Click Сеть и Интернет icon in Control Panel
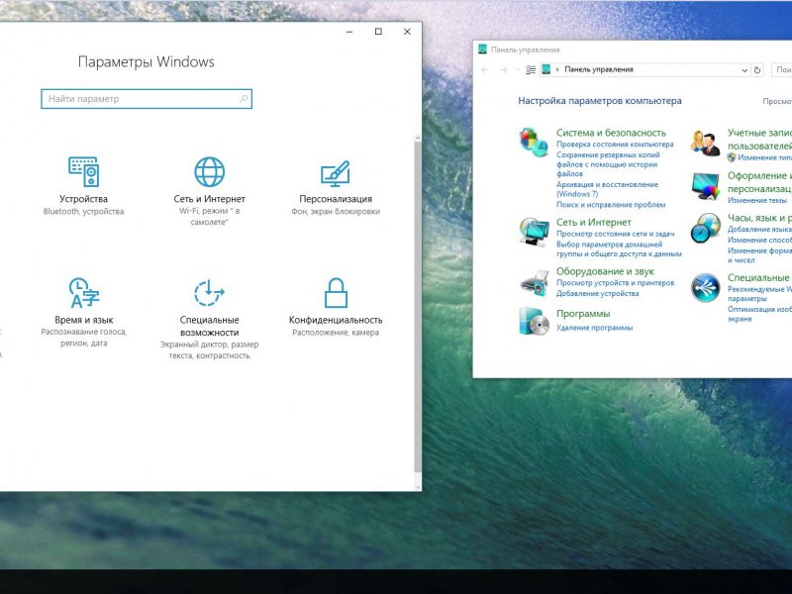 [x=534, y=232]
